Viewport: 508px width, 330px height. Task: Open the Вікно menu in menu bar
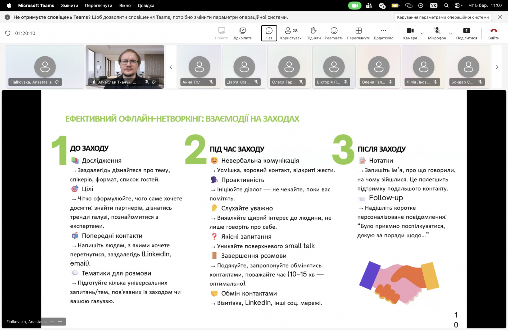[125, 5]
